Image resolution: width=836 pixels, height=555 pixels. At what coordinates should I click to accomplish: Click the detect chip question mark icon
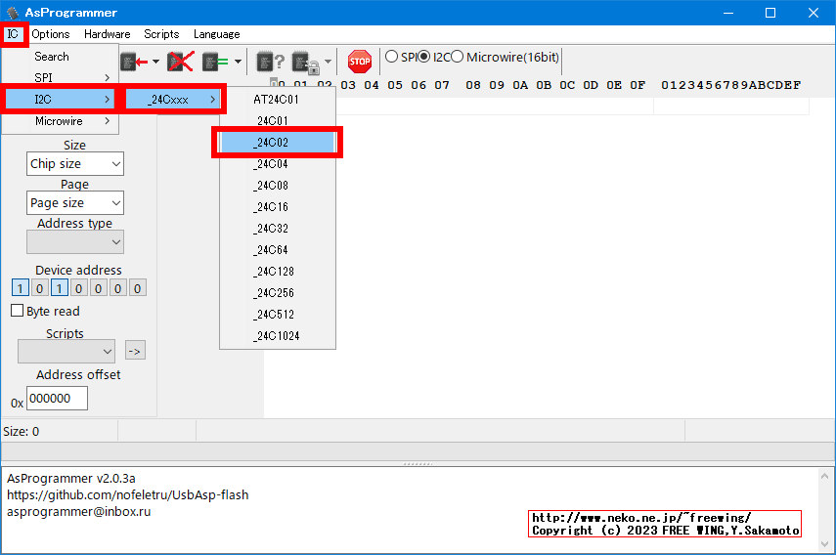(x=270, y=62)
